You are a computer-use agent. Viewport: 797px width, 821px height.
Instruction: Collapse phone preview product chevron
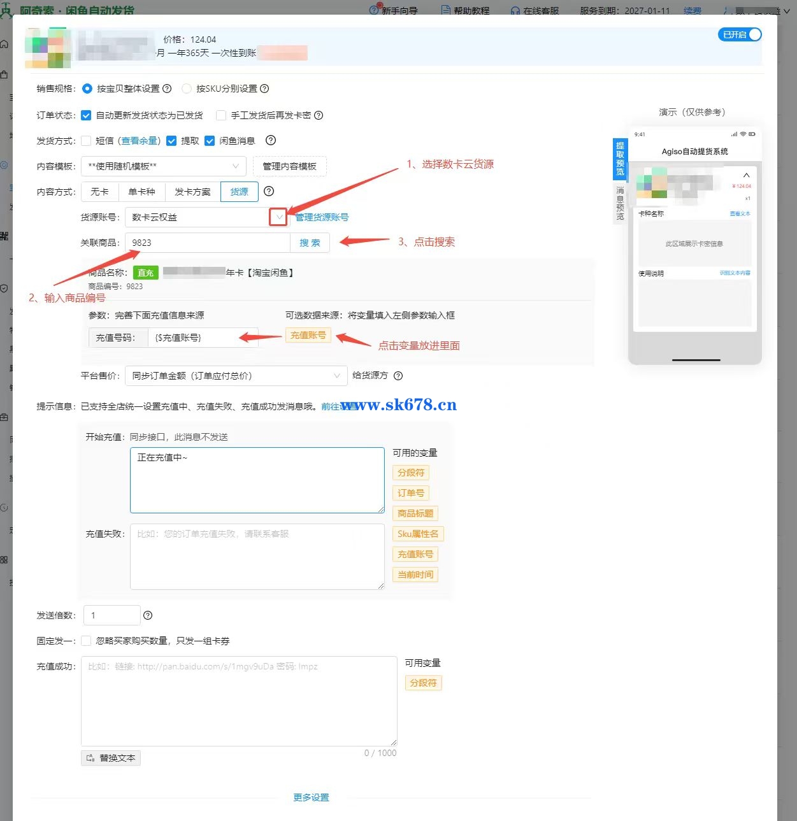(746, 175)
